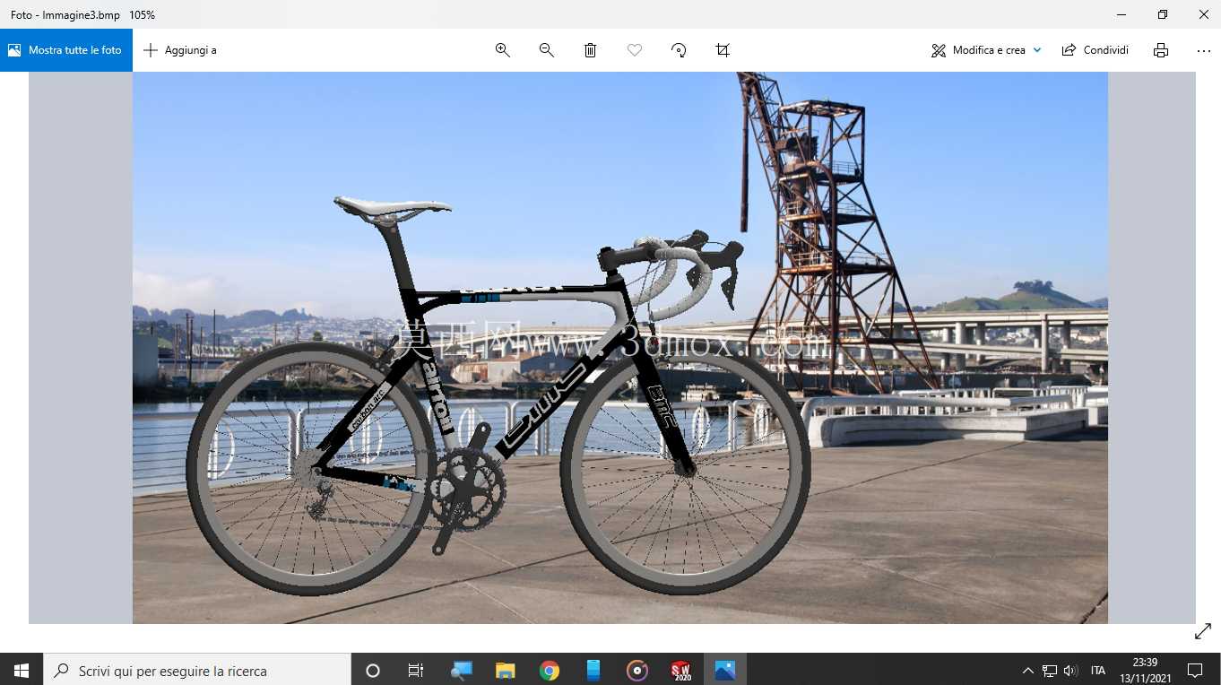Open the Windows Start menu
The image size is (1221, 685).
(x=22, y=671)
